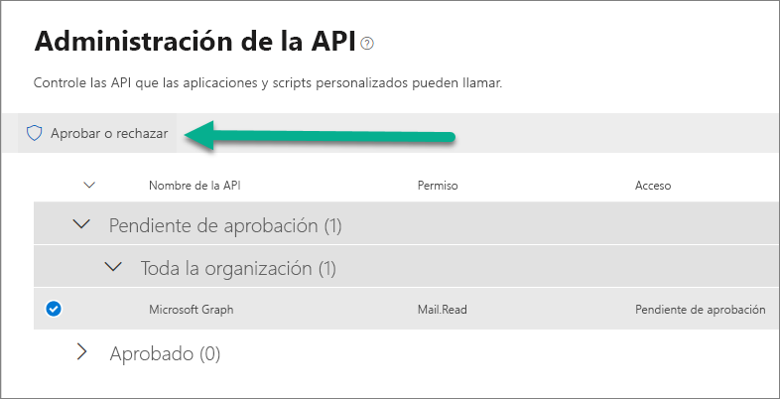Viewport: 780px width, 399px height.
Task: Click the description text below the title
Action: pyautogui.click(x=268, y=83)
